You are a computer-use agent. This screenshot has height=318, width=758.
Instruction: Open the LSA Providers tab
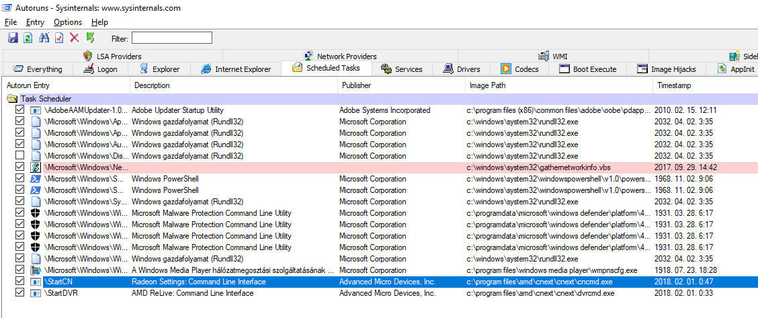click(112, 56)
